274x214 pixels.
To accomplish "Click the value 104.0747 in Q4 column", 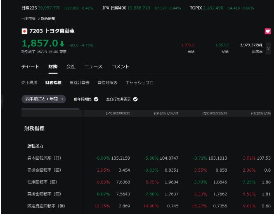I will click(169, 158).
